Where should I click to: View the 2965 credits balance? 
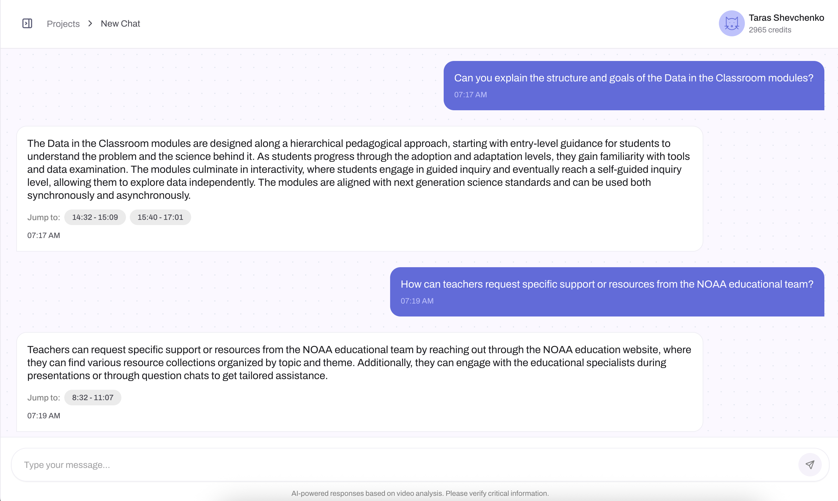click(770, 30)
